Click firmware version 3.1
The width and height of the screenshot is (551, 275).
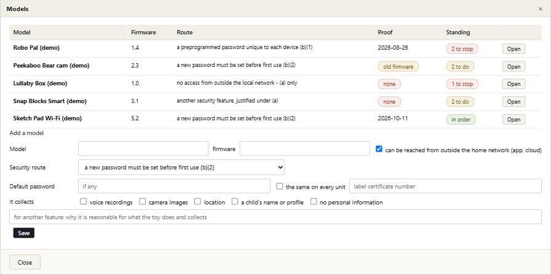[135, 101]
